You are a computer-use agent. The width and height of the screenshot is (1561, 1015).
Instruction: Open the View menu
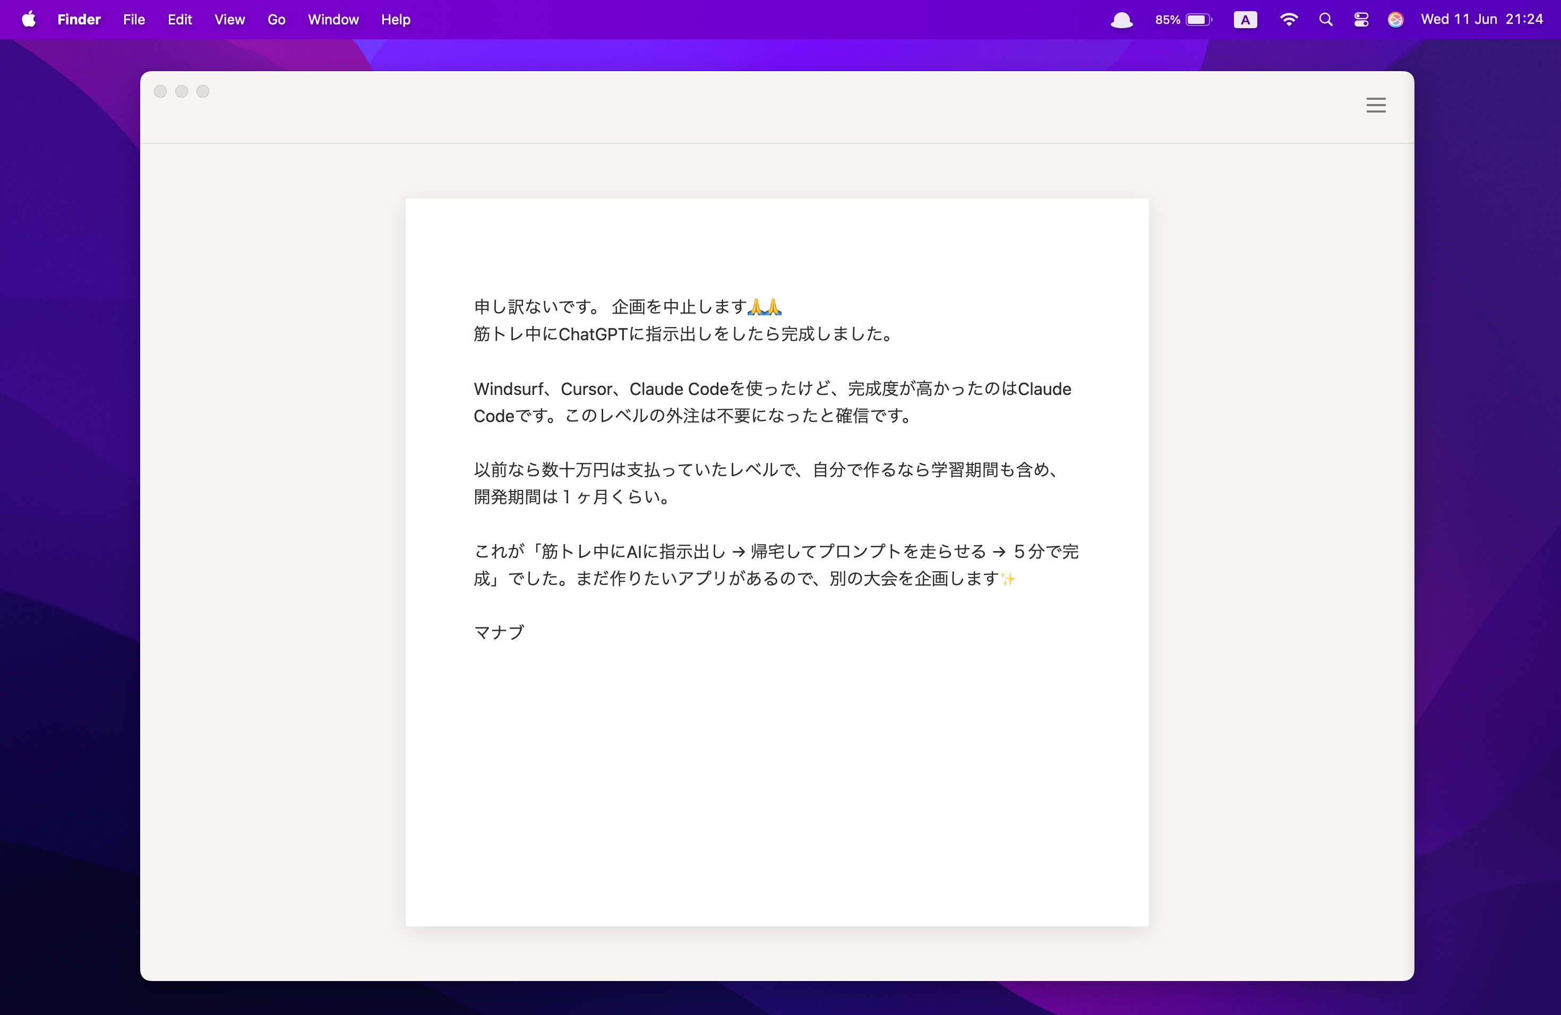tap(229, 20)
